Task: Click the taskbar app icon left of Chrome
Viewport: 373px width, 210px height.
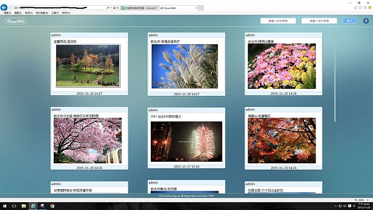Action: pos(42,206)
